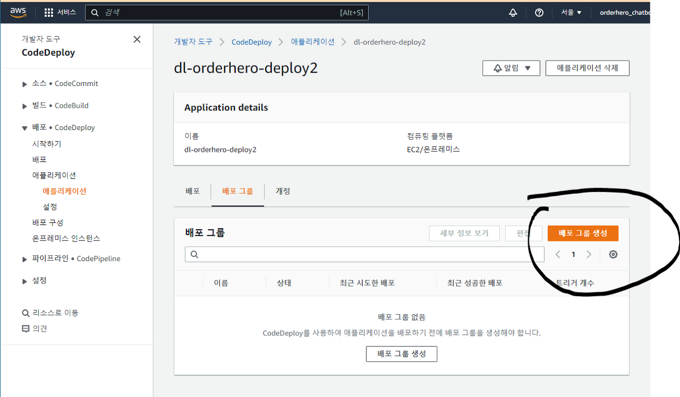Go to CodeDeploy breadcrumb link

(x=251, y=42)
